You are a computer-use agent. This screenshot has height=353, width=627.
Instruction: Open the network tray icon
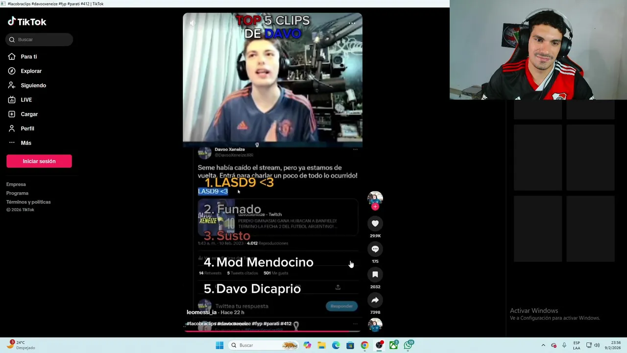tap(589, 345)
